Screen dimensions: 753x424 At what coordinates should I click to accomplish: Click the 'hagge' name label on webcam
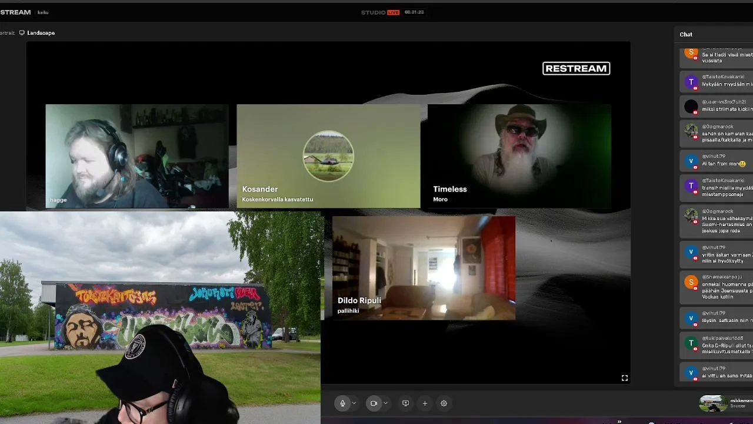tap(58, 200)
